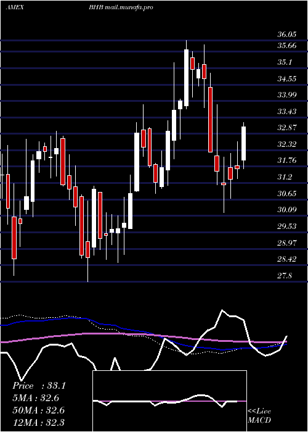The height and width of the screenshot is (432, 308).
Task: Click the BHB mail.munafa.pro title text
Action: [x=121, y=7]
